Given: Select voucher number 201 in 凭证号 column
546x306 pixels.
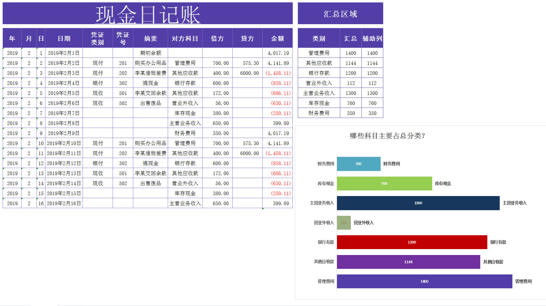Looking at the screenshot, I should (x=123, y=63).
